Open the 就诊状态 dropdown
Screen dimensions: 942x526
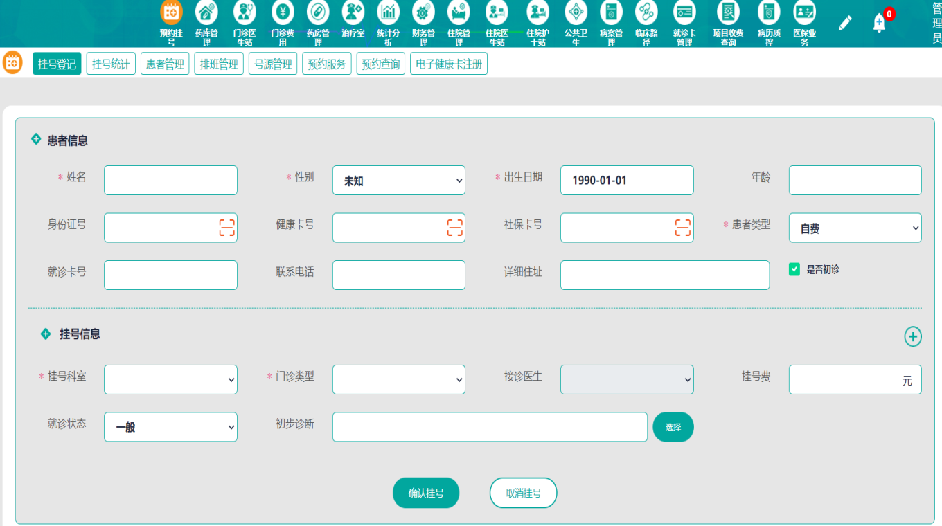[170, 427]
